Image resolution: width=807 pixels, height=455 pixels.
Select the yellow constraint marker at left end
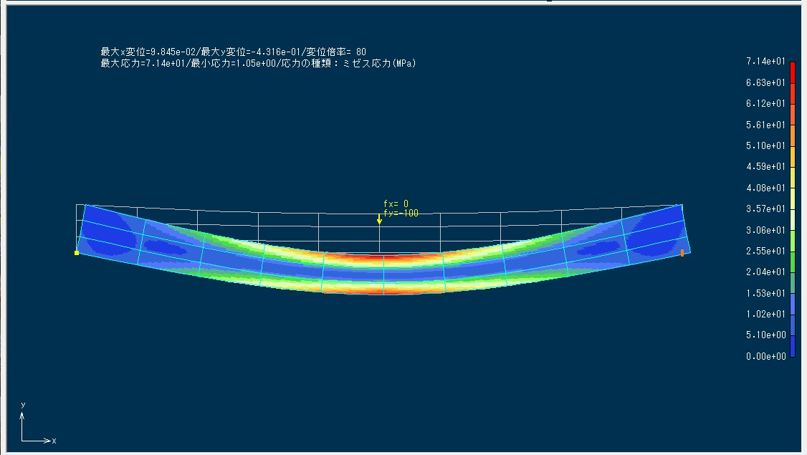[77, 253]
